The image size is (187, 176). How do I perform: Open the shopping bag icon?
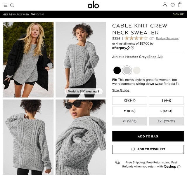(x=180, y=5)
